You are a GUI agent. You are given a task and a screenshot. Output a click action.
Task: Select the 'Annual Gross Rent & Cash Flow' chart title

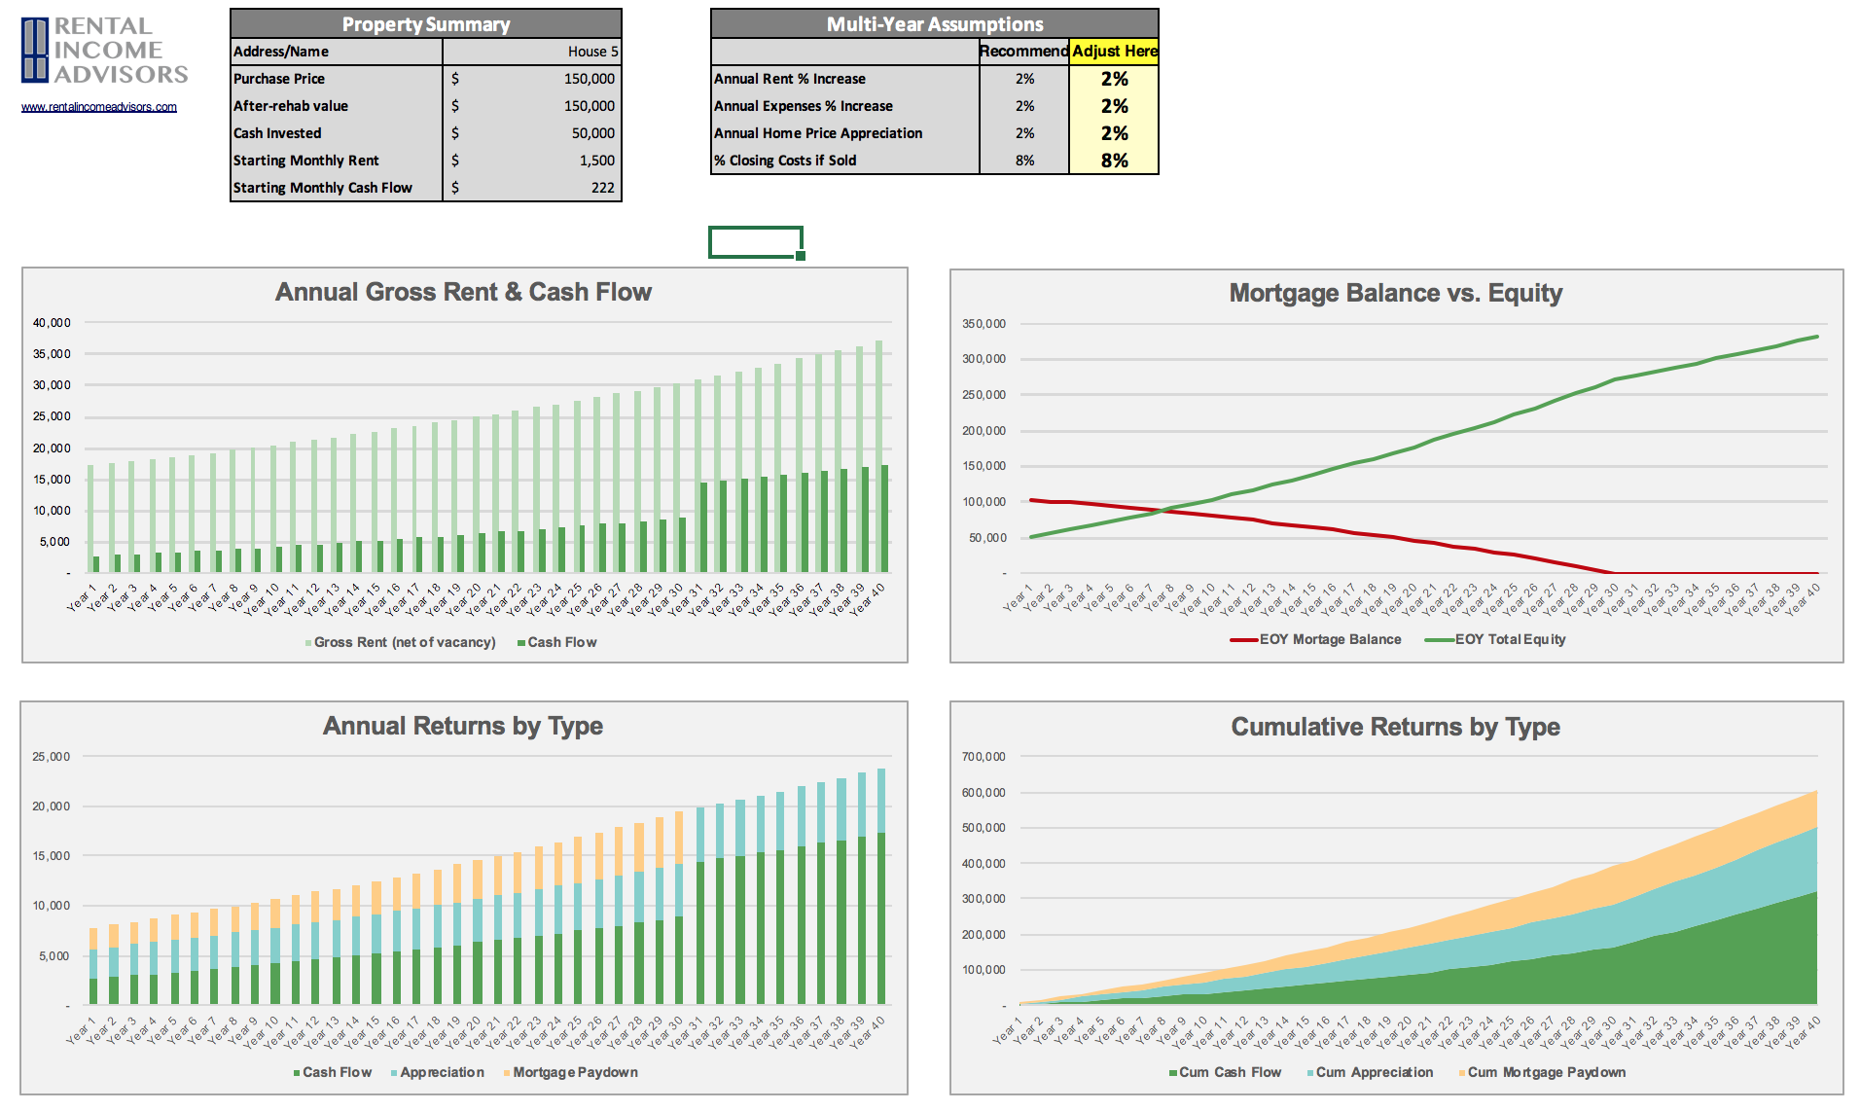pos(463,292)
